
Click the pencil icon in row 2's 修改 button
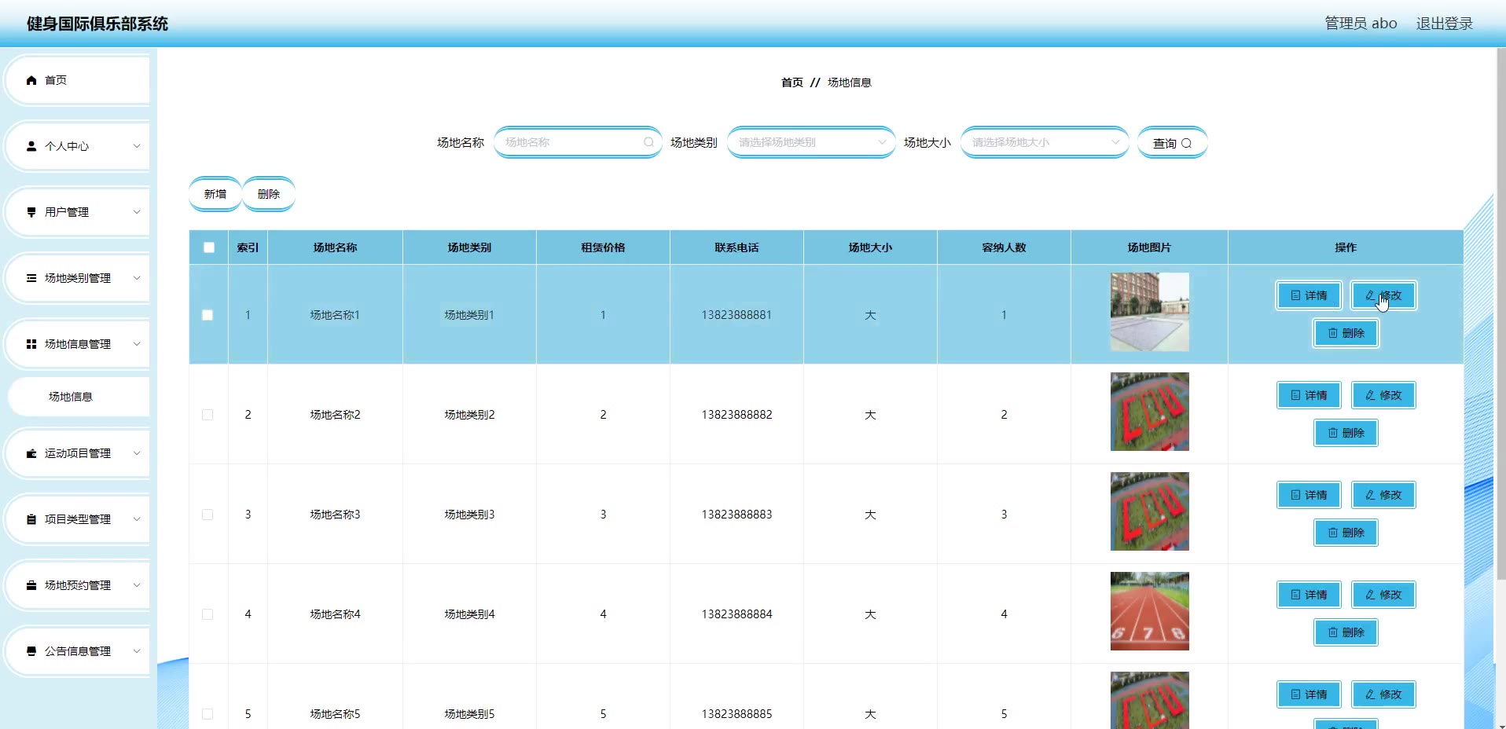[1370, 395]
